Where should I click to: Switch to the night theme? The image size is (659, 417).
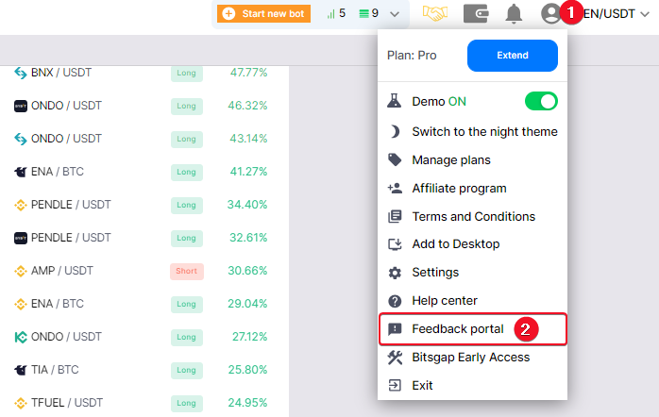(483, 132)
